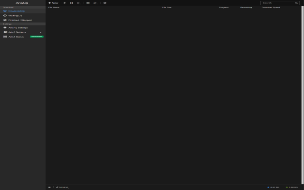Sort by Download Speed column header
The image size is (304, 190).
(271, 8)
